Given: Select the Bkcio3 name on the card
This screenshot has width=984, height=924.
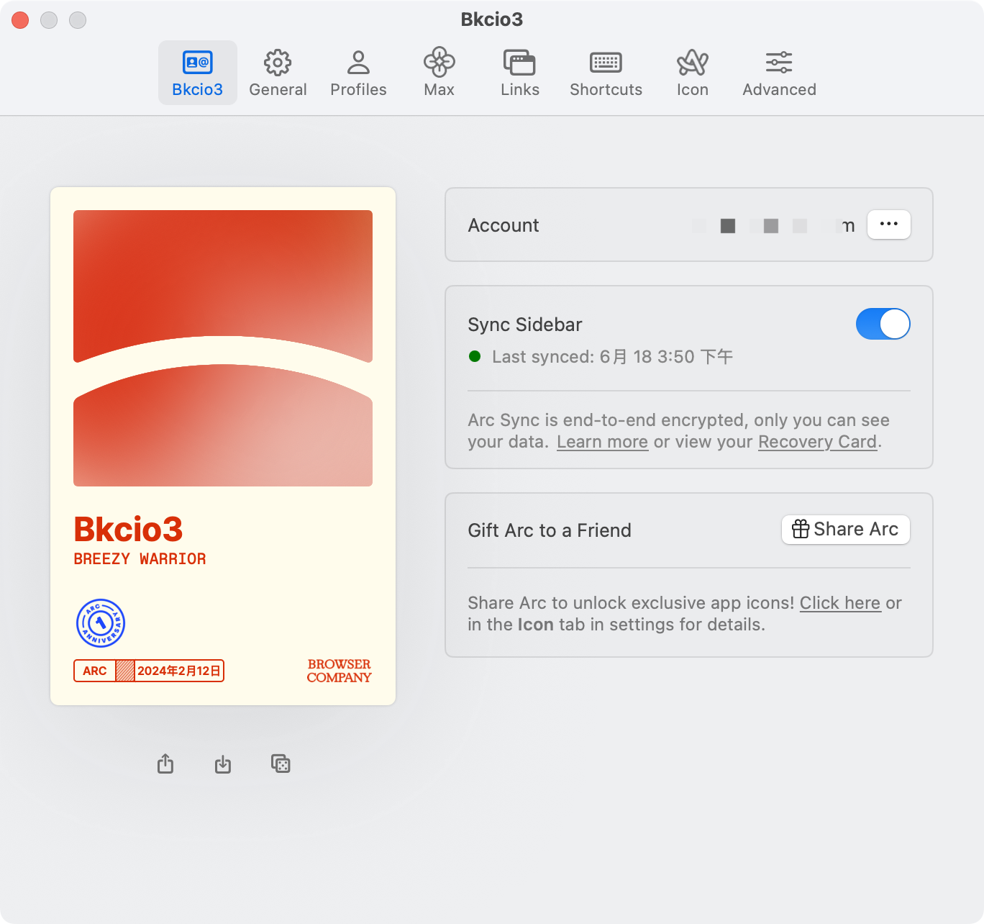Looking at the screenshot, I should (x=128, y=530).
